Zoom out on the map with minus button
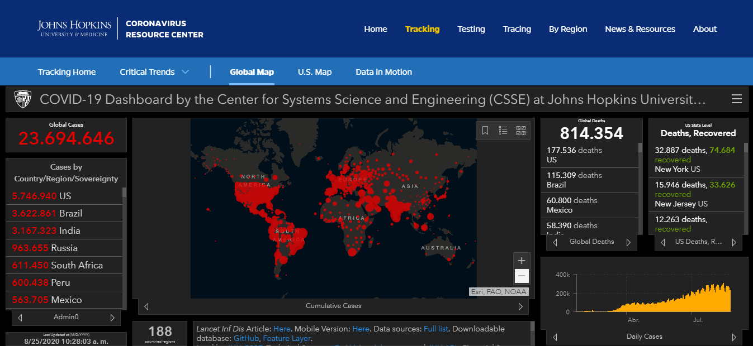This screenshot has width=753, height=346. (x=522, y=276)
